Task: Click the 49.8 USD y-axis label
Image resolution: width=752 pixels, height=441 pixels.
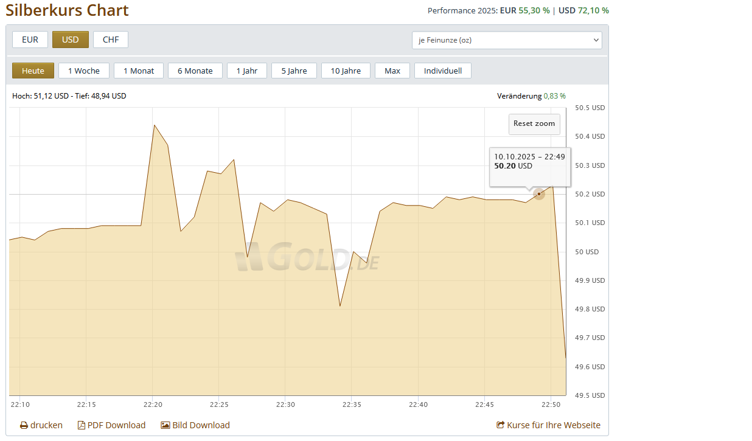Action: point(590,309)
